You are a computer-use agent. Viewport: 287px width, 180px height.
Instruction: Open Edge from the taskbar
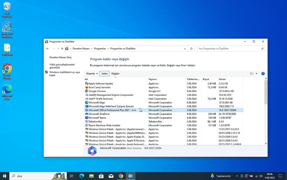(x=82, y=176)
